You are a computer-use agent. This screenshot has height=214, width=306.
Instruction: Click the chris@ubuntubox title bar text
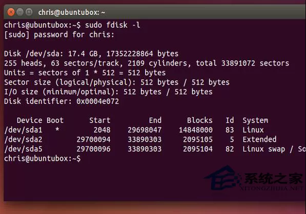click(x=72, y=12)
